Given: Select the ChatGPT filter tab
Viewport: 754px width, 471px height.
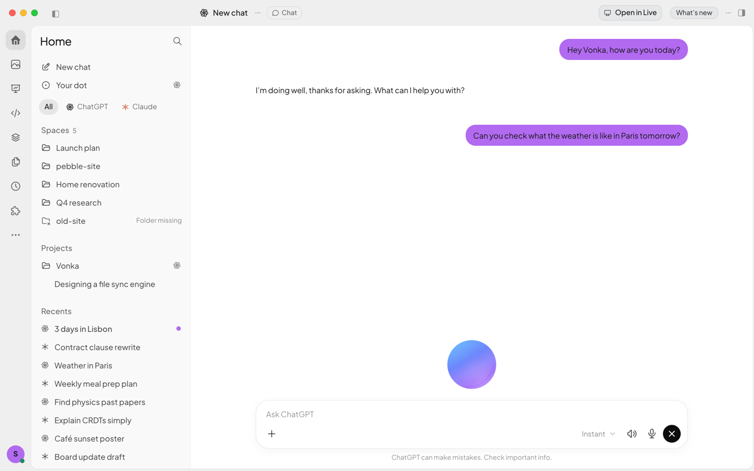Looking at the screenshot, I should (87, 107).
